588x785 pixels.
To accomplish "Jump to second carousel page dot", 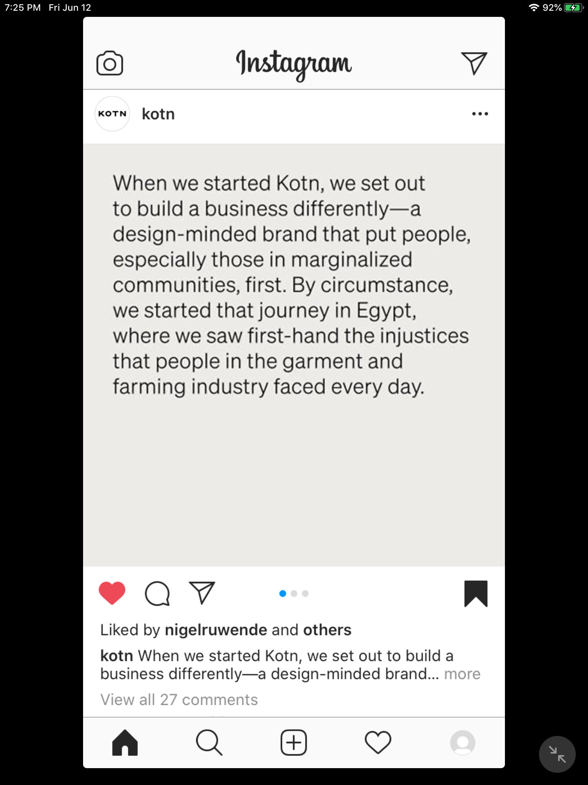I will [294, 594].
